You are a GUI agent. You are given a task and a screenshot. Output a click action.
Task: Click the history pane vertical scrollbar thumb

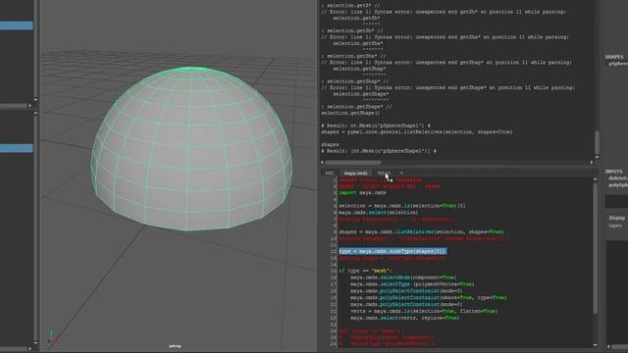pyautogui.click(x=597, y=142)
